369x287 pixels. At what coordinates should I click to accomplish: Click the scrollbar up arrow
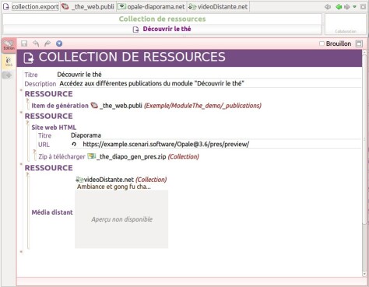[x=364, y=52]
